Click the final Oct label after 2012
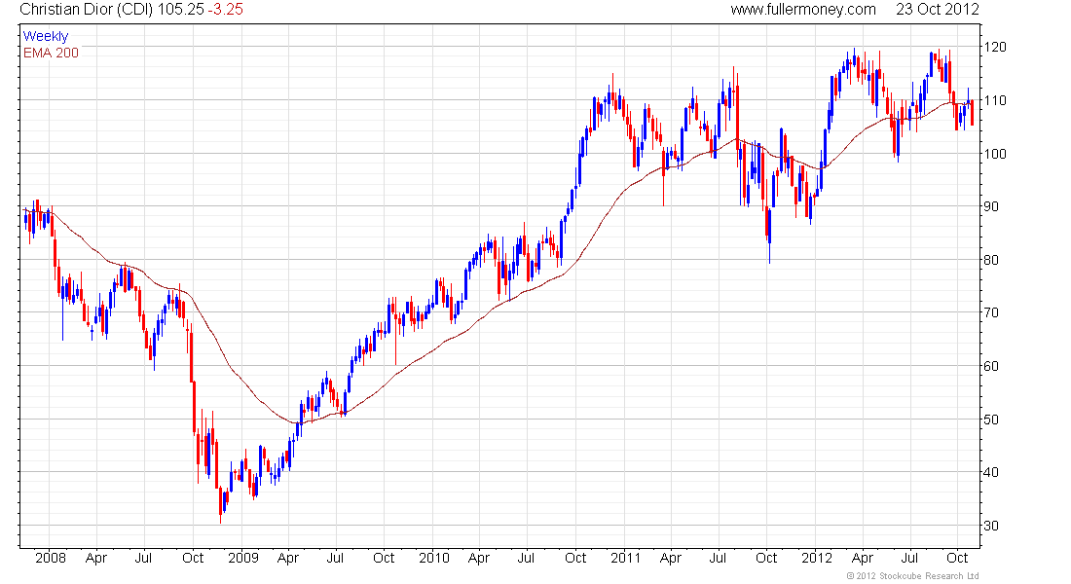 click(958, 558)
